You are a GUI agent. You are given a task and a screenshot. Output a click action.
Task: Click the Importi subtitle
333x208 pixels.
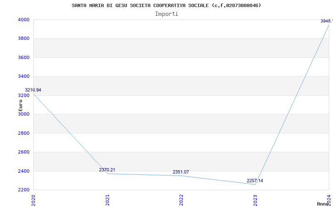166,14
